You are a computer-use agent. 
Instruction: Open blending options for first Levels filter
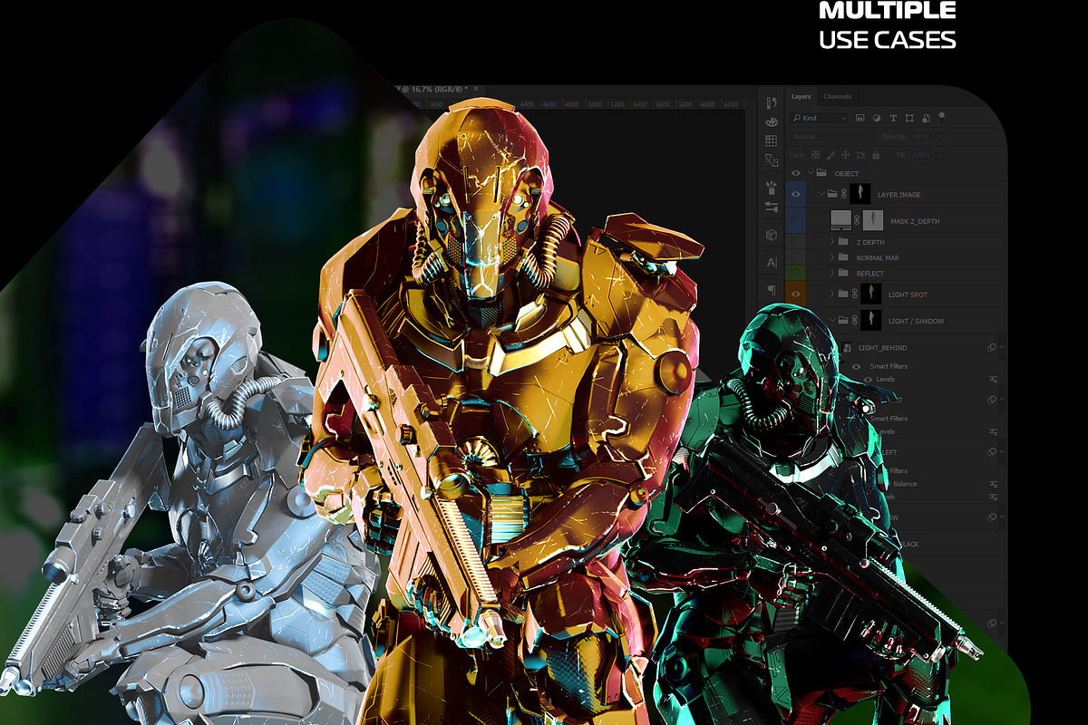pyautogui.click(x=993, y=379)
